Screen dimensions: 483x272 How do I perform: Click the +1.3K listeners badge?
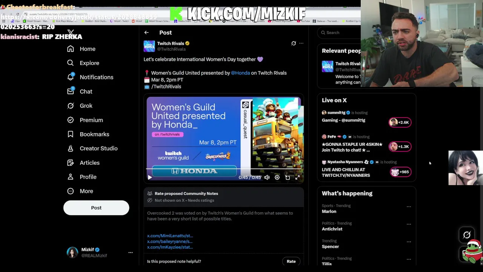point(400,147)
